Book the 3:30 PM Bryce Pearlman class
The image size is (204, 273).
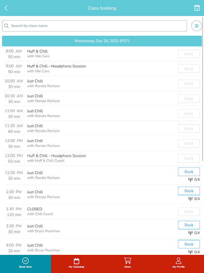coord(189,225)
